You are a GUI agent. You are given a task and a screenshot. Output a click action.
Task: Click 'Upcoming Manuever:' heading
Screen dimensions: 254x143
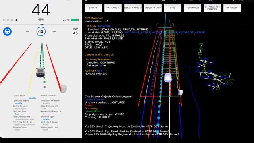click(98, 60)
